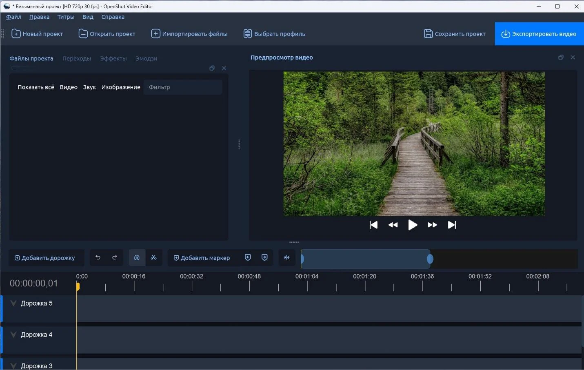Click Открыть проект toolbar button
584x370 pixels.
107,34
